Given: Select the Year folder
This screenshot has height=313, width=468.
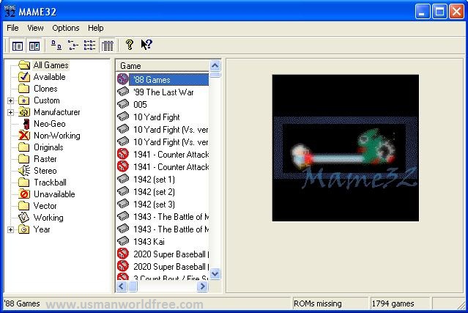Looking at the screenshot, I should click(x=42, y=229).
